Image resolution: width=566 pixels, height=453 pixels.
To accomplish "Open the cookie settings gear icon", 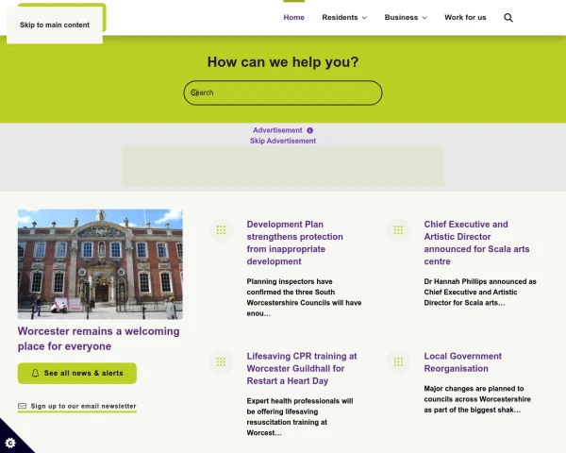I will click(x=10, y=443).
